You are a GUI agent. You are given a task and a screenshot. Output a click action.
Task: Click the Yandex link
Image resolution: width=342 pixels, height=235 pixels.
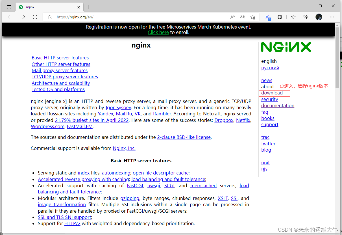click(x=106, y=114)
